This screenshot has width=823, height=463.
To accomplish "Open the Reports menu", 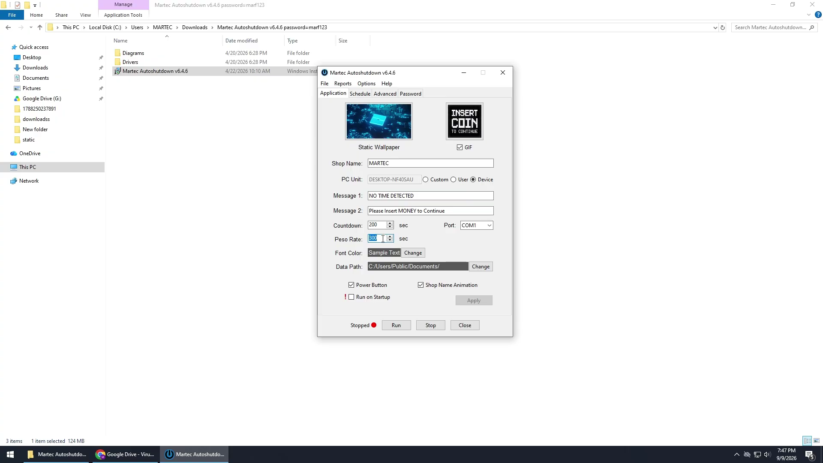I will click(x=342, y=84).
